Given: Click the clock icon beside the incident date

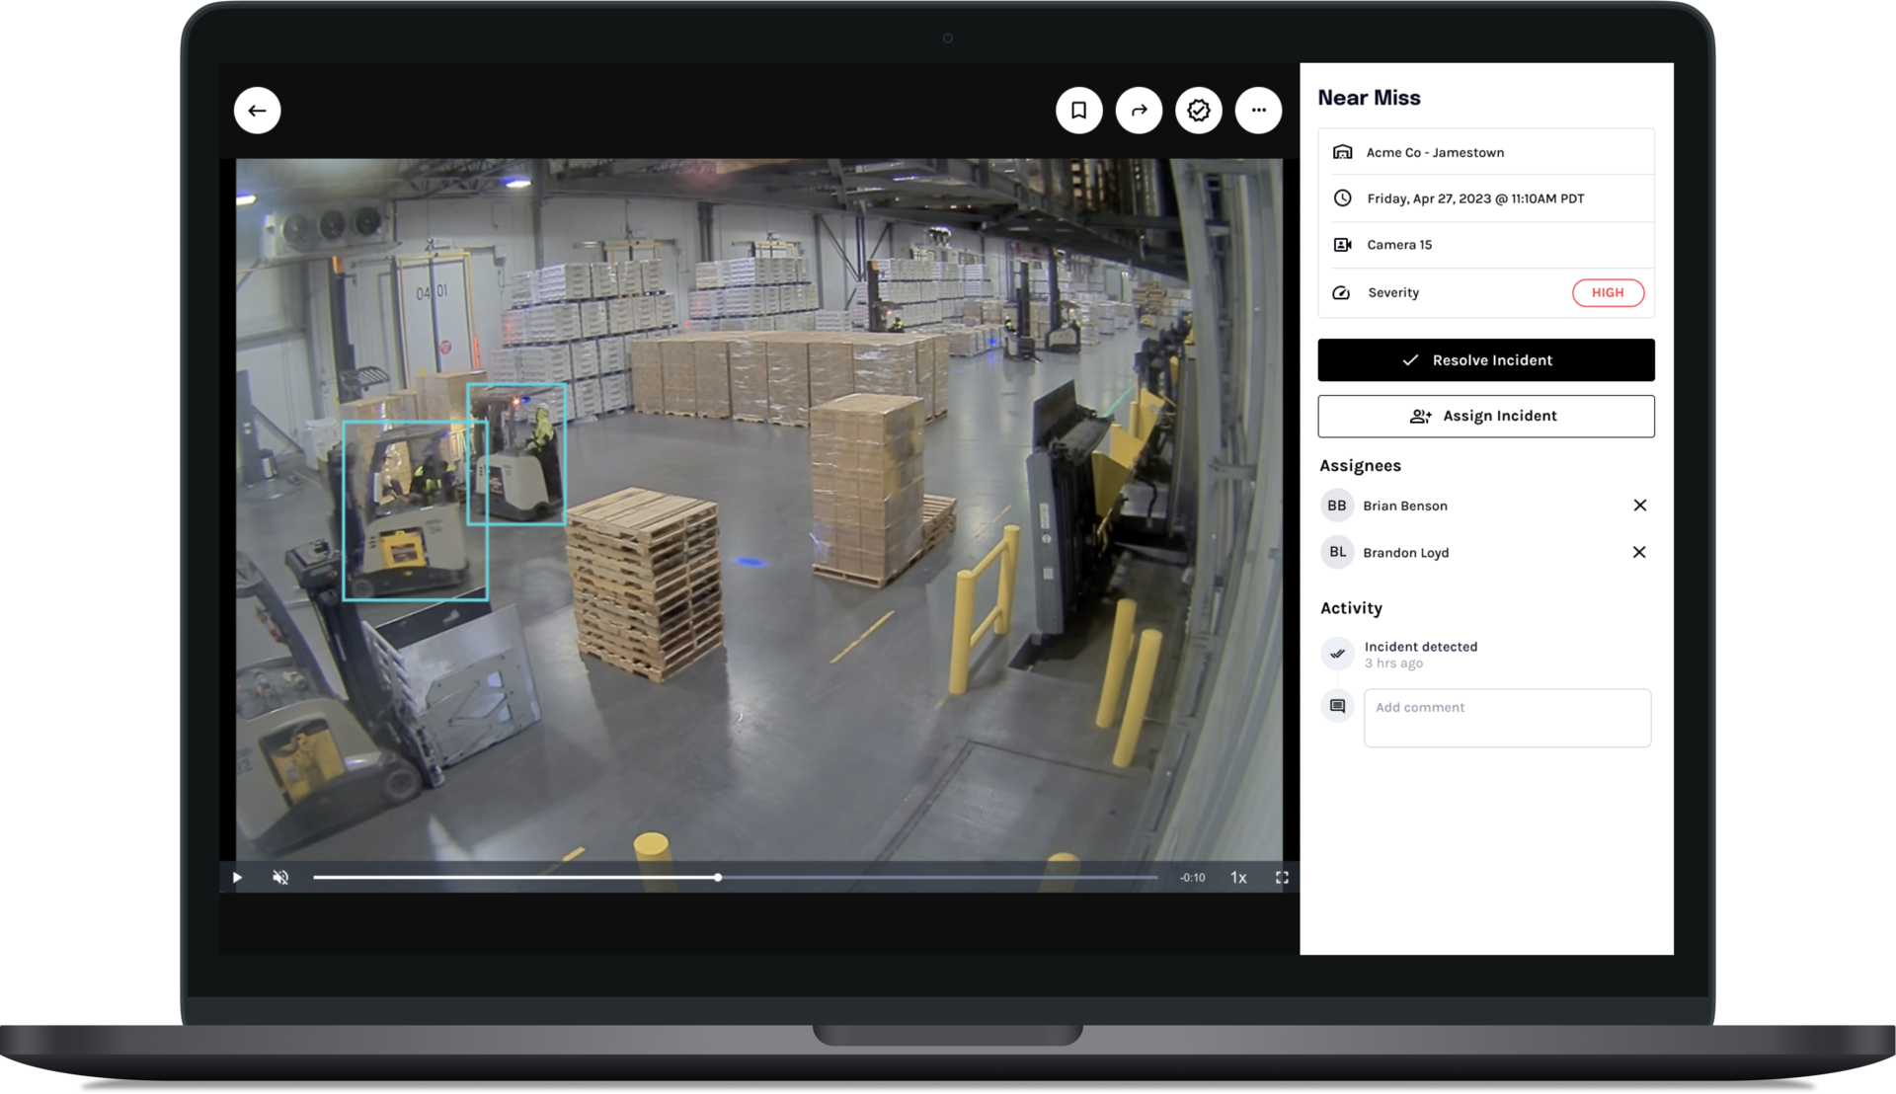Looking at the screenshot, I should click(x=1341, y=197).
